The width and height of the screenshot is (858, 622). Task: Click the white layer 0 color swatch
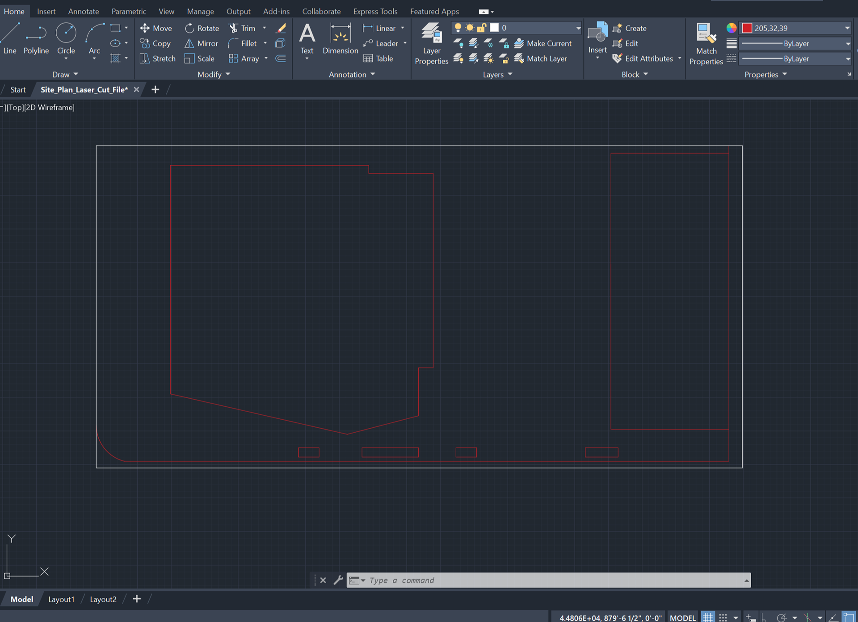point(494,28)
